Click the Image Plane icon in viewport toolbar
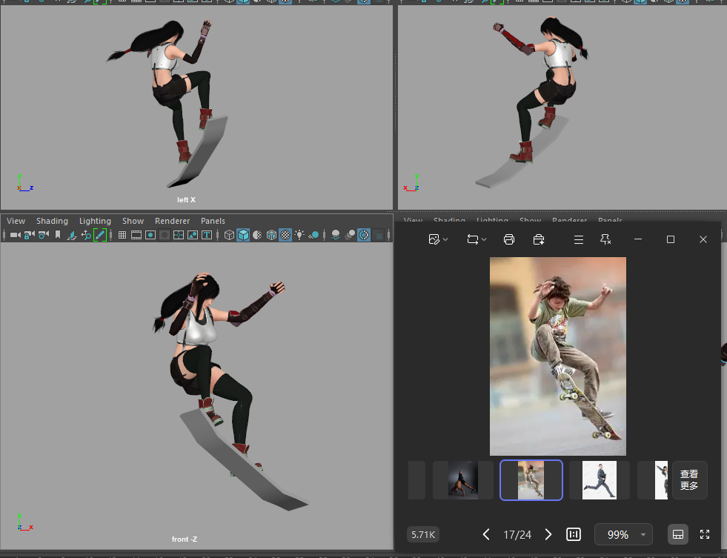This screenshot has width=727, height=558. click(x=72, y=235)
